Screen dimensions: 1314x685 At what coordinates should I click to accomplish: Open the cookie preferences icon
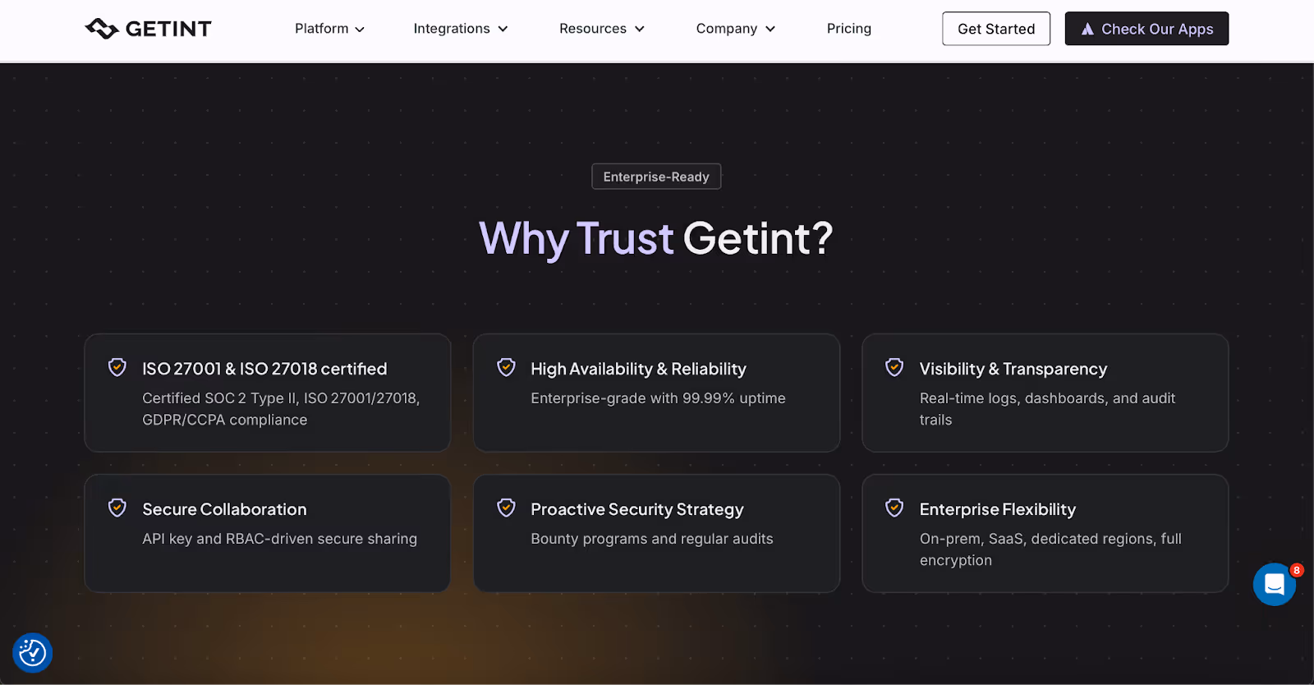pos(33,653)
